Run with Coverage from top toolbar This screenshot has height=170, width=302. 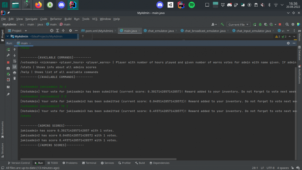pyautogui.click(x=266, y=24)
